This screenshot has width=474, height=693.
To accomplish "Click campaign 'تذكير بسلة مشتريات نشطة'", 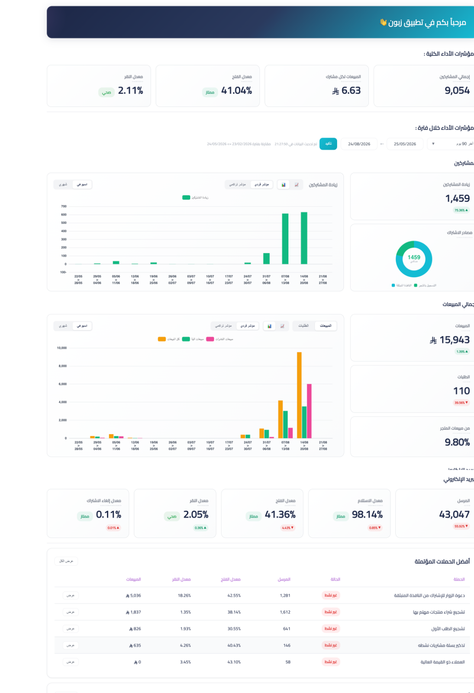I will 441,645.
